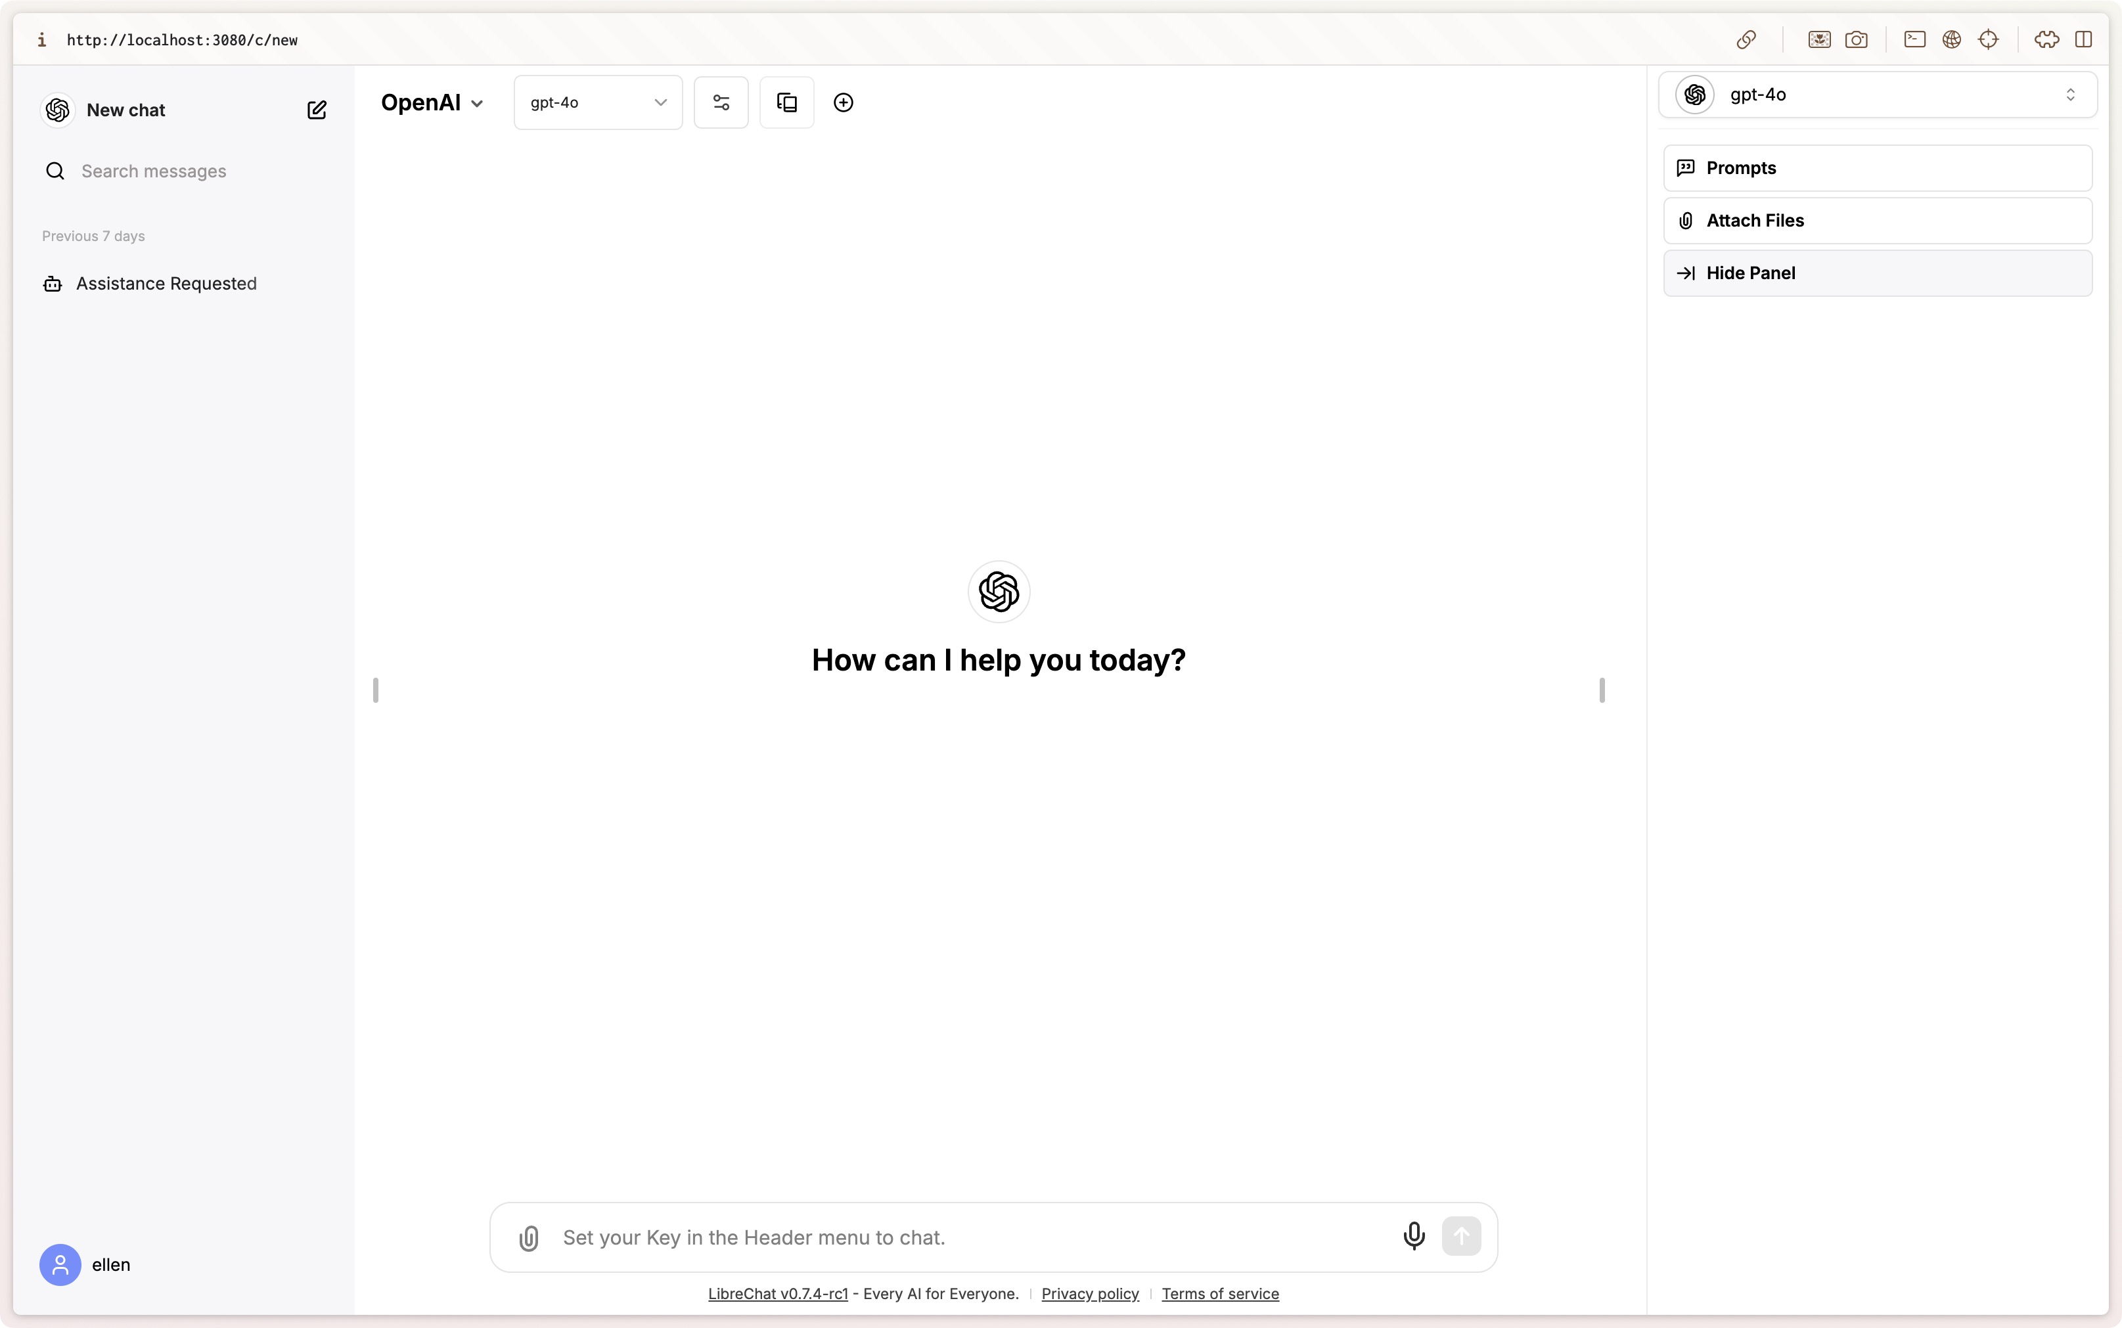The image size is (2122, 1328).
Task: Open the gpt-4o model dropdown in header
Action: click(598, 102)
